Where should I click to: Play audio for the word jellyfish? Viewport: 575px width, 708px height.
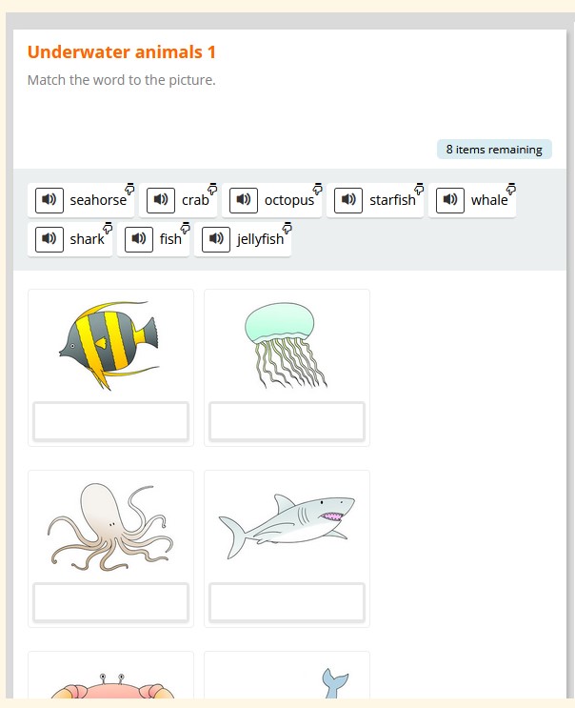click(216, 239)
